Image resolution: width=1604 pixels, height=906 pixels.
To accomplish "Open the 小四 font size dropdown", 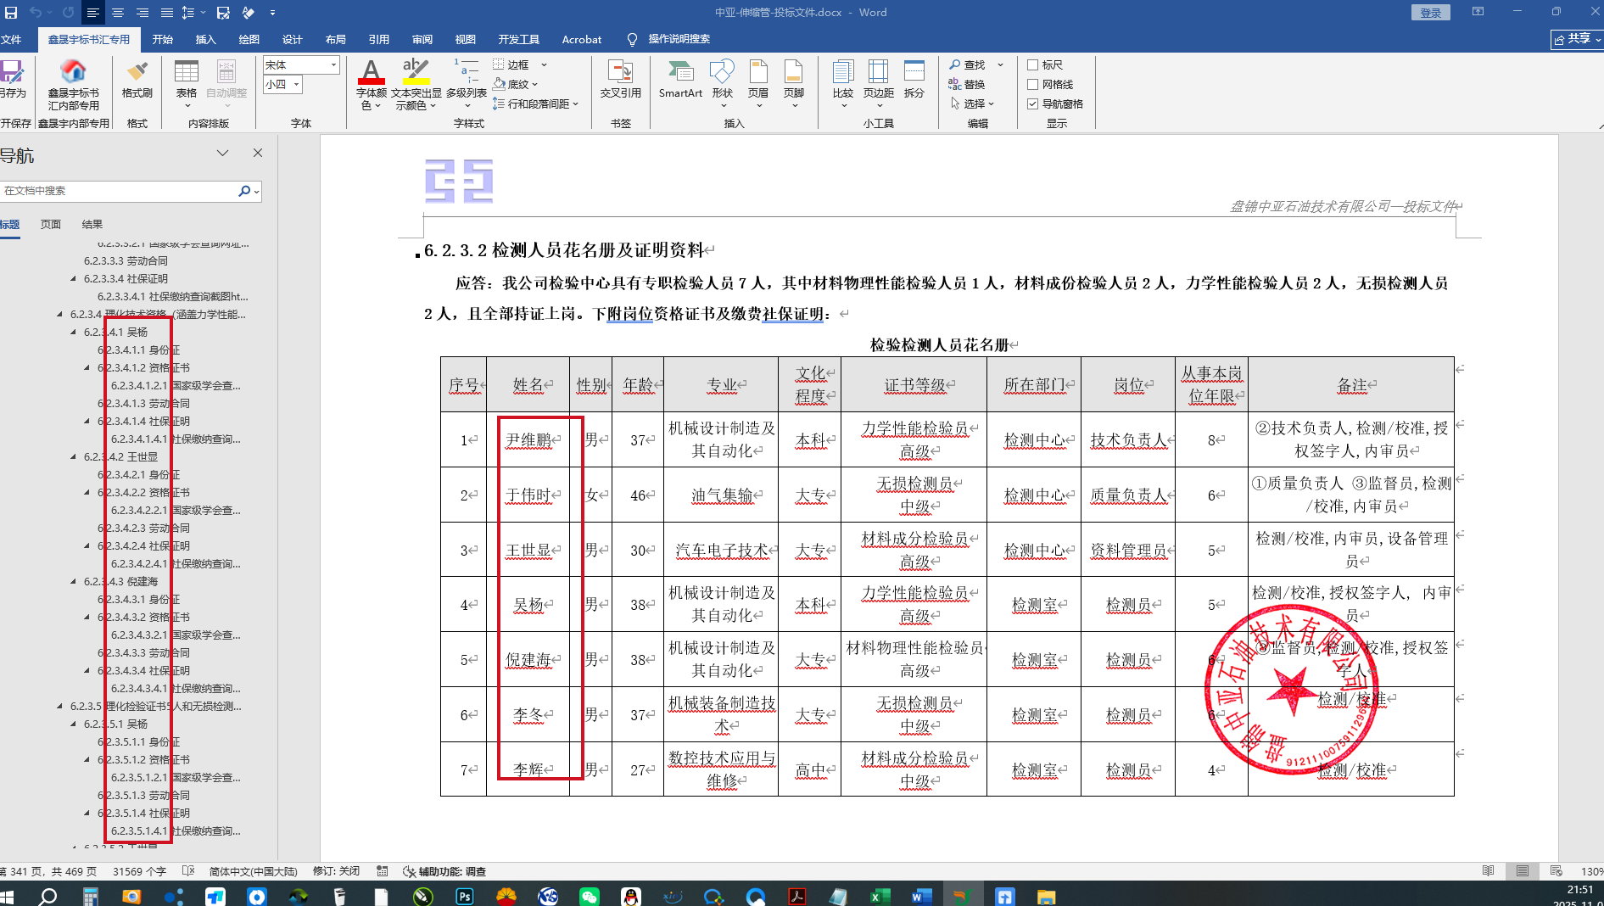I will 296,84.
